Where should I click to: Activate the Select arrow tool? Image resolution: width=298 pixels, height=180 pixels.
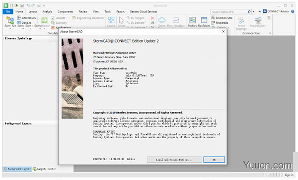pos(121,20)
